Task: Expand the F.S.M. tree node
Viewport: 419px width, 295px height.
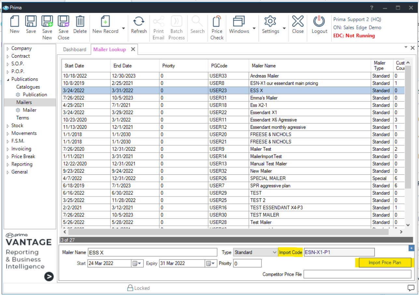Action: click(8, 141)
